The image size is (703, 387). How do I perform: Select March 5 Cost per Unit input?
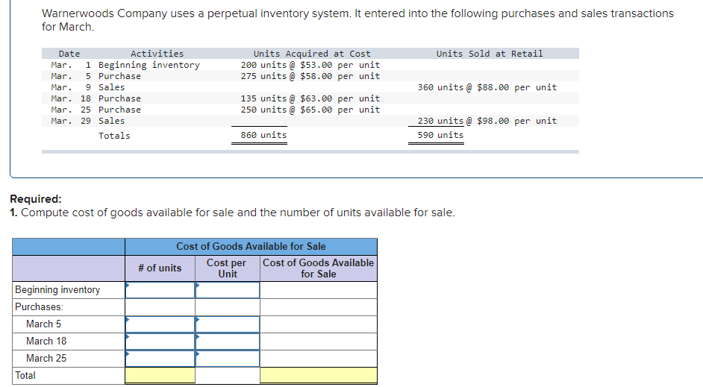click(228, 324)
